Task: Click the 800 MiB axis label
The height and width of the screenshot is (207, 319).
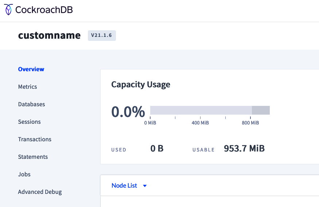Action: click(x=250, y=123)
